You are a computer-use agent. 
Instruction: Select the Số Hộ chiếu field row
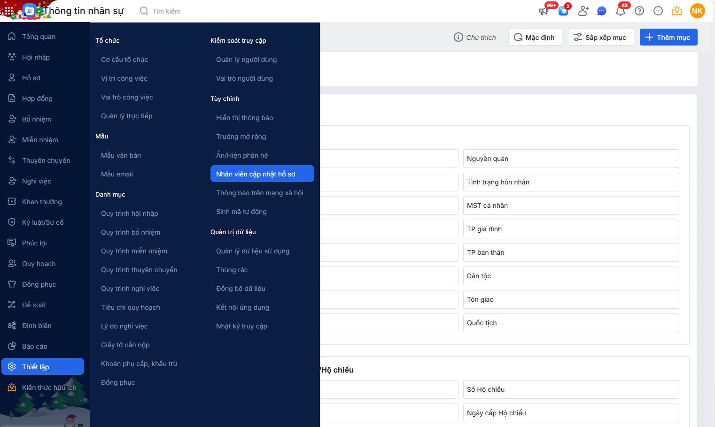click(x=571, y=389)
